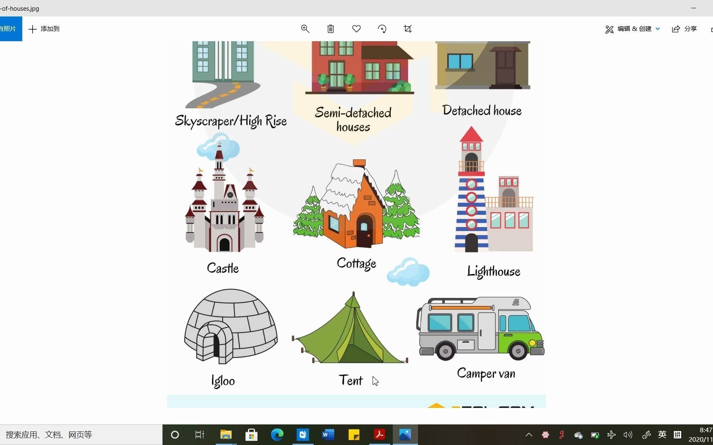Open the blue app icon beside Edge
Image resolution: width=713 pixels, height=445 pixels.
point(302,435)
